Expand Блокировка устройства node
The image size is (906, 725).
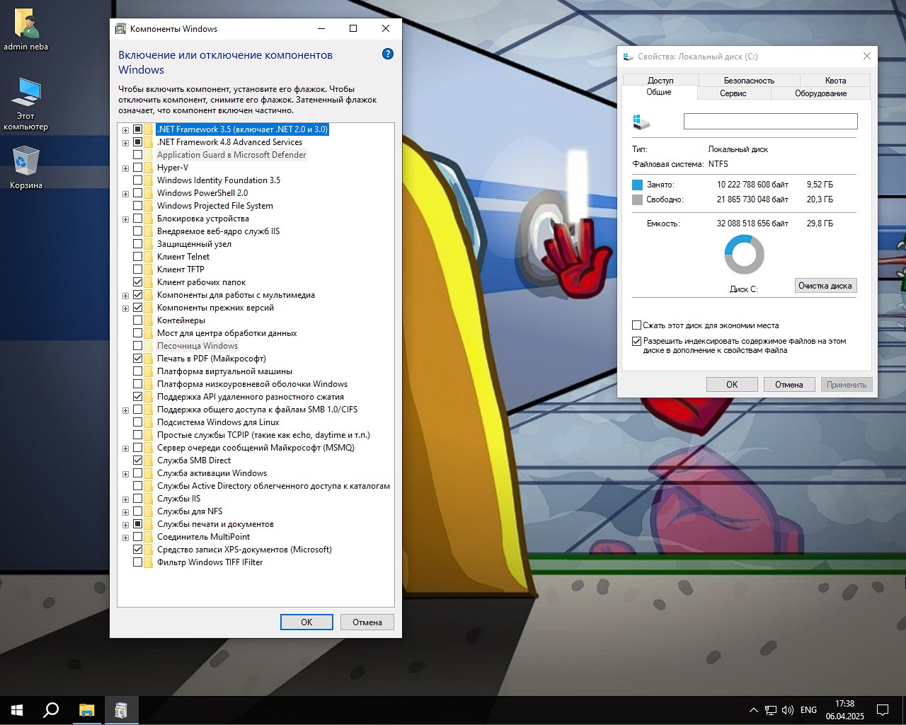[125, 219]
